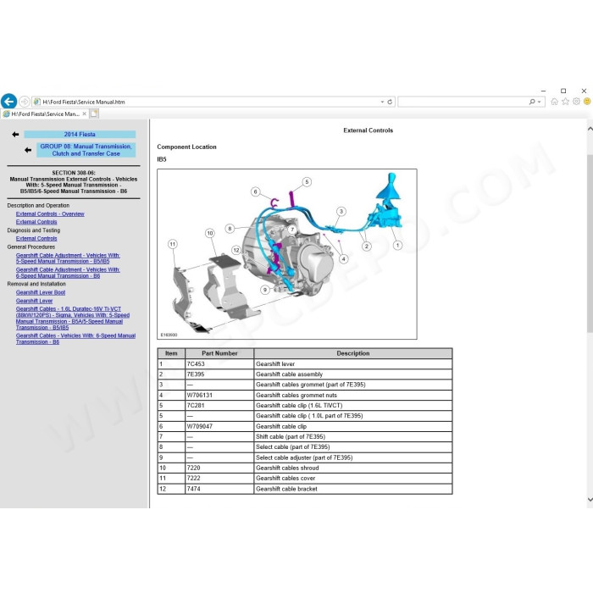Click the back arrow beside GROUP 08

click(x=28, y=150)
